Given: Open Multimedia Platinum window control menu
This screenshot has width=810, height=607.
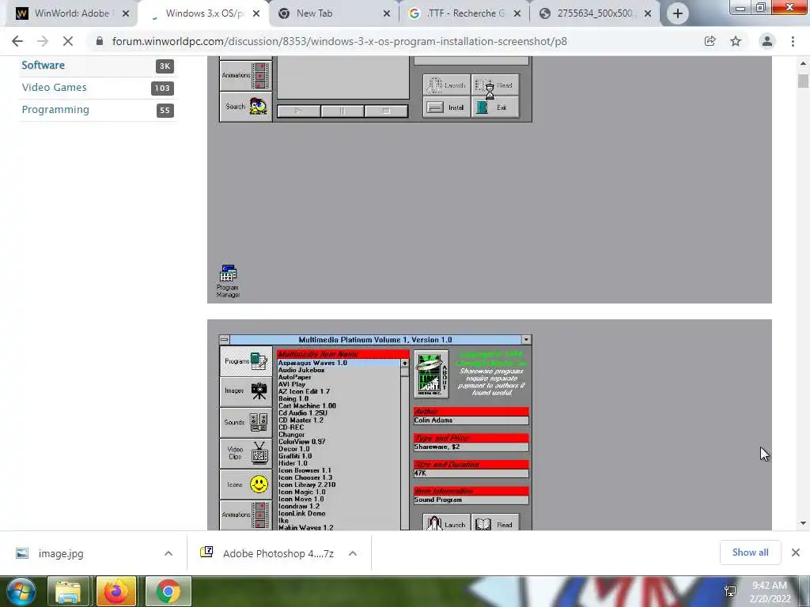Looking at the screenshot, I should point(224,340).
